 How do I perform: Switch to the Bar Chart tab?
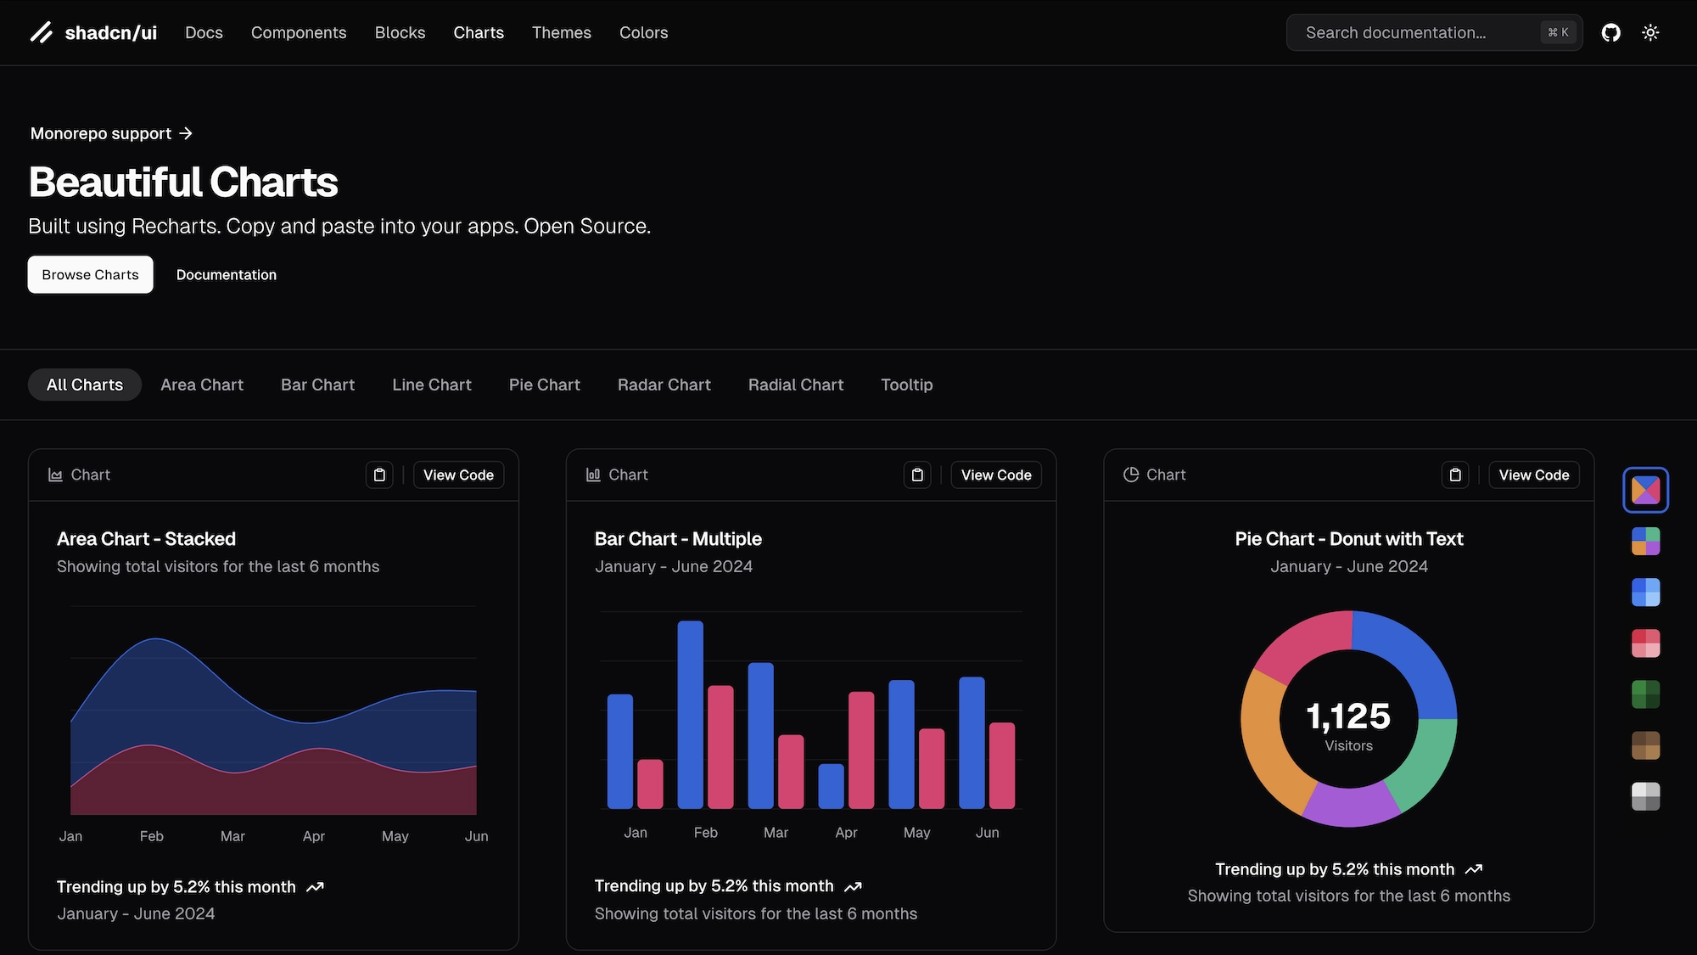click(317, 385)
